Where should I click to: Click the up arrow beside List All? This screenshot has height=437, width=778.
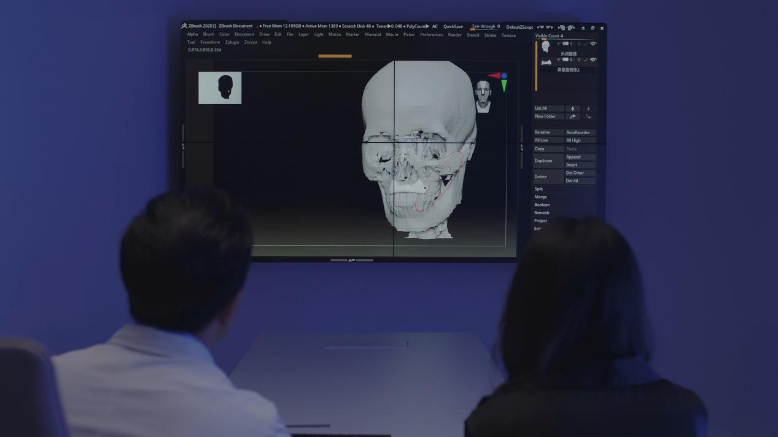tap(572, 108)
